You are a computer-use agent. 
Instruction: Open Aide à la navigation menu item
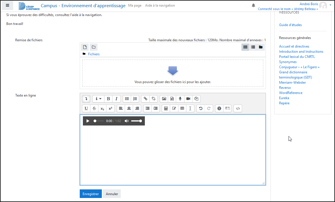click(x=160, y=5)
